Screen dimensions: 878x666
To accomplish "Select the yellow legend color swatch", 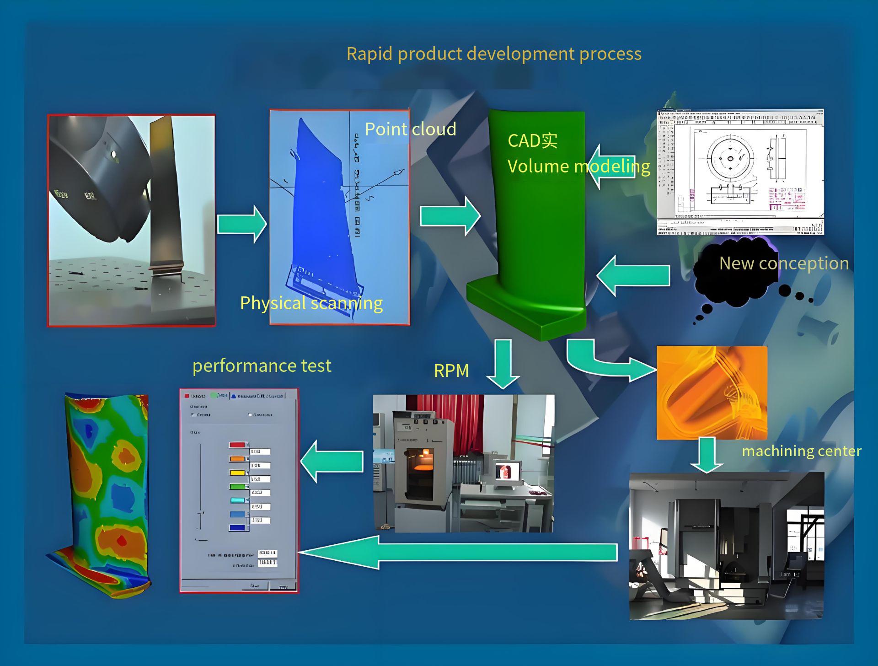I will point(238,473).
